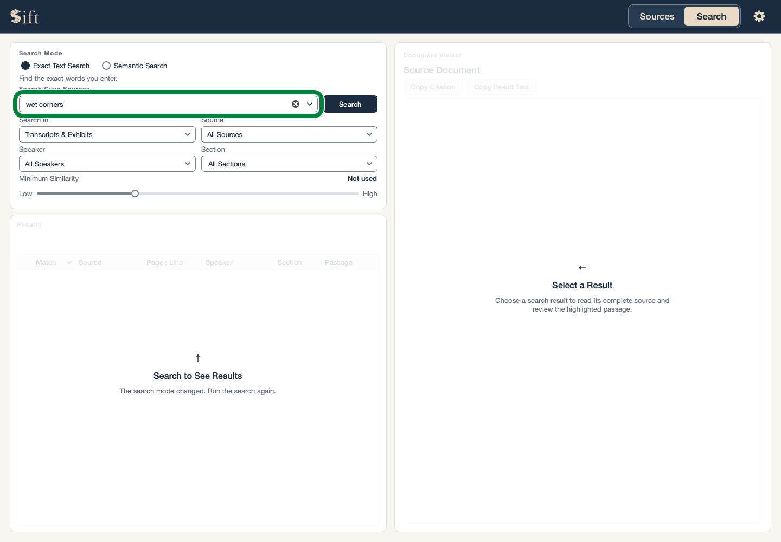
Task: Click the Not used similarity value
Action: [x=362, y=178]
